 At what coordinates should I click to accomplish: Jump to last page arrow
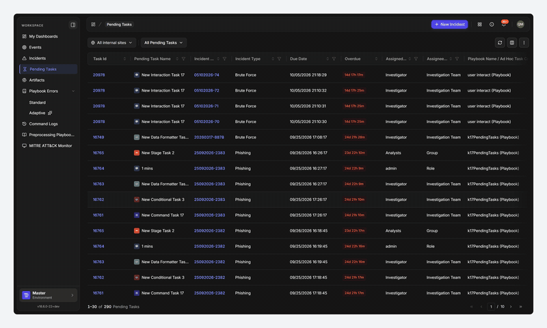click(x=520, y=307)
